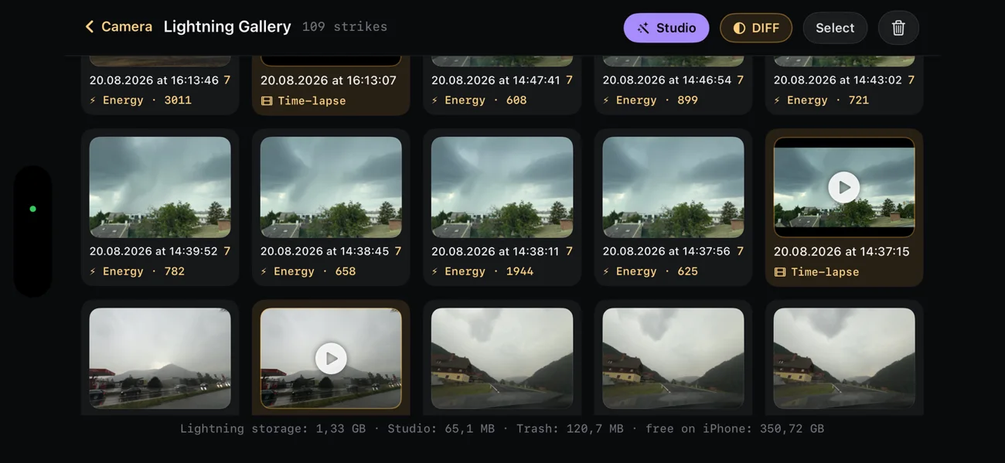
Task: Play the 14:37:15 time-lapse video
Action: click(x=844, y=187)
